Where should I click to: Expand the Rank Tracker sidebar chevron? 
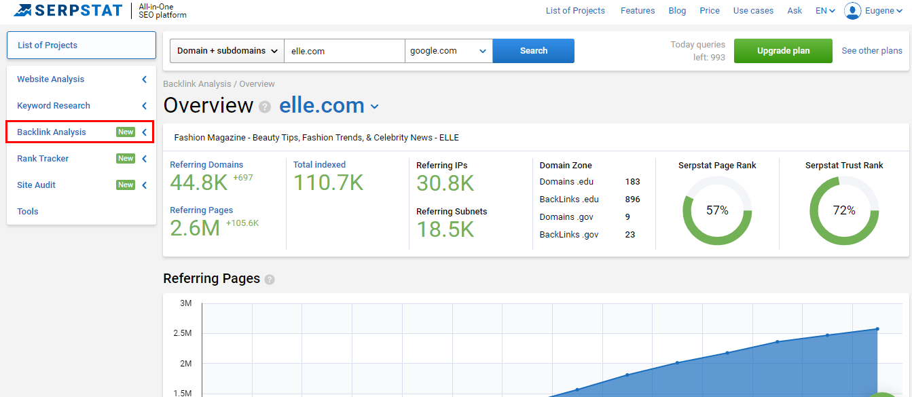tap(144, 159)
